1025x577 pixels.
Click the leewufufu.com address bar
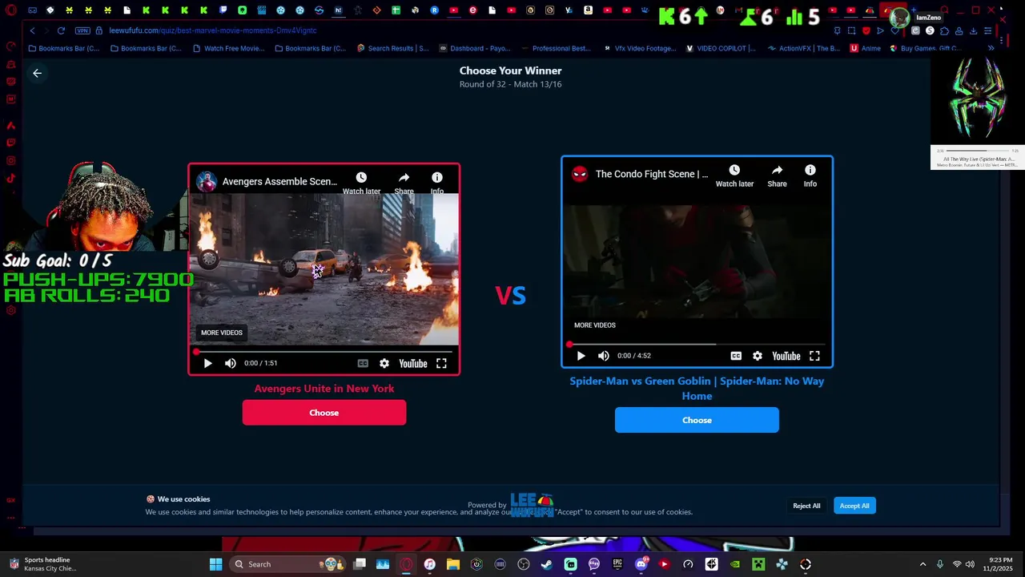click(x=213, y=30)
